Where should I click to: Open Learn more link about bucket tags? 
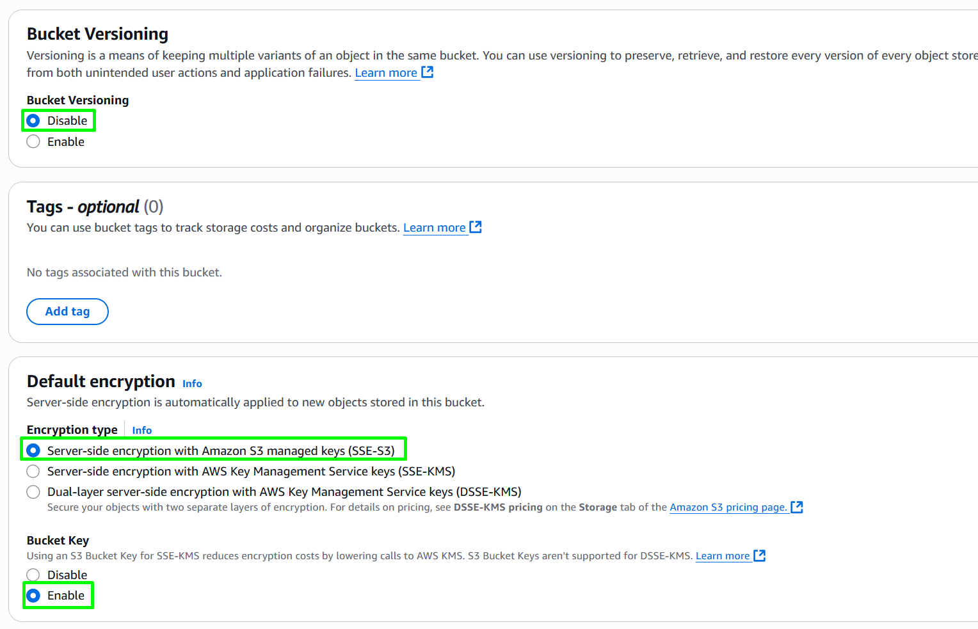click(435, 228)
